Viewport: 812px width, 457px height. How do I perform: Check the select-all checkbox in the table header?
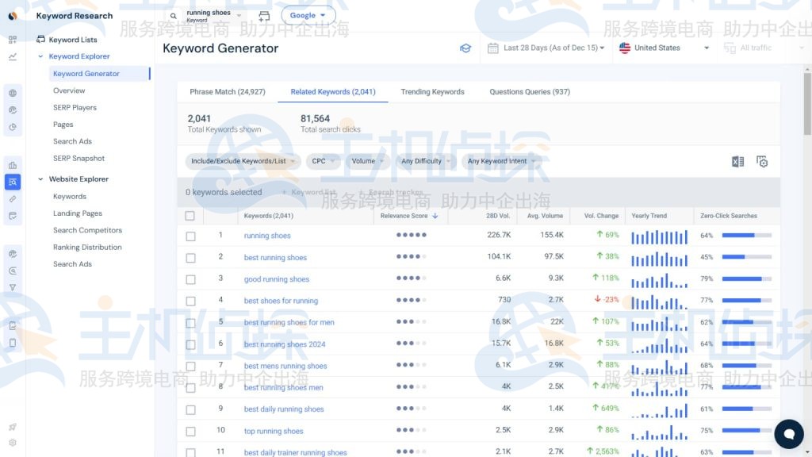(x=190, y=215)
